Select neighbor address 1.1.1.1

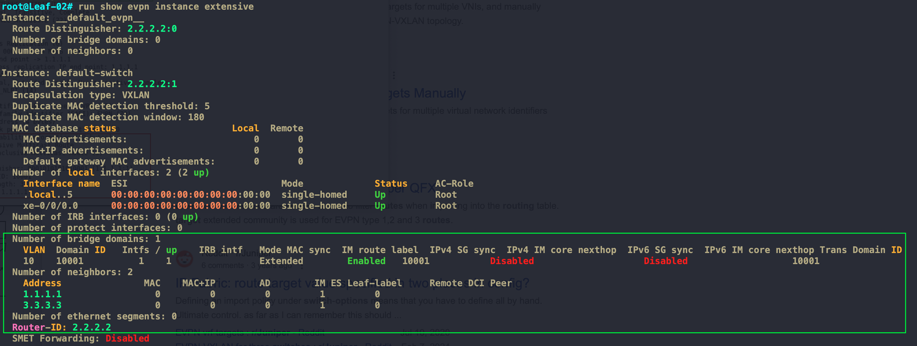(42, 294)
